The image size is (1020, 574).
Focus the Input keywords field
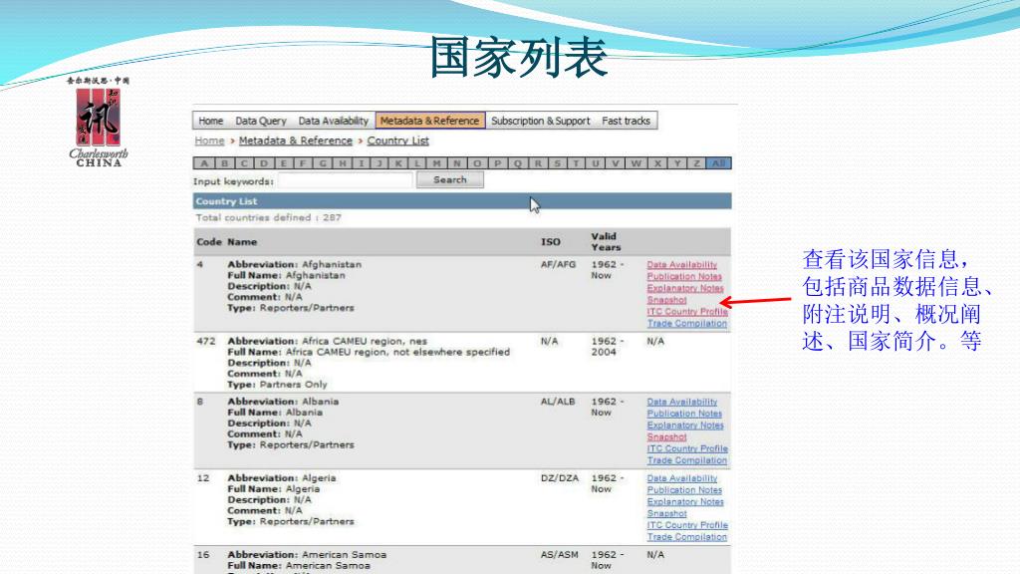[346, 181]
